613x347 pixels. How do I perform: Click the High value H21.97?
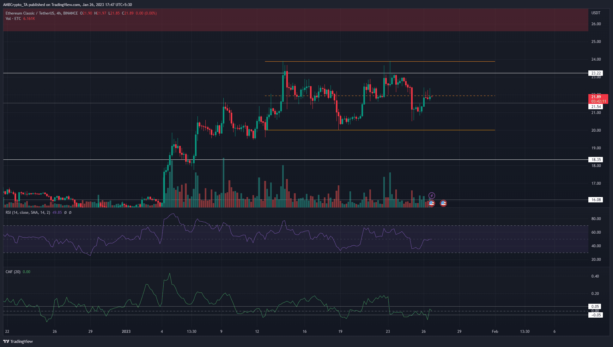pos(100,13)
